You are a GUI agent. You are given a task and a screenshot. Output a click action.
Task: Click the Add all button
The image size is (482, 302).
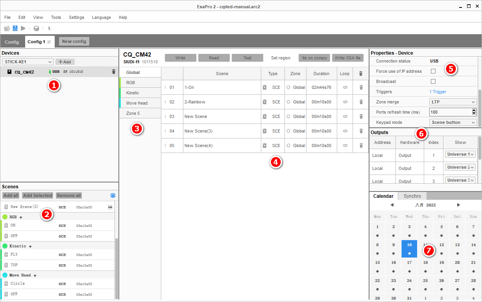(11, 195)
